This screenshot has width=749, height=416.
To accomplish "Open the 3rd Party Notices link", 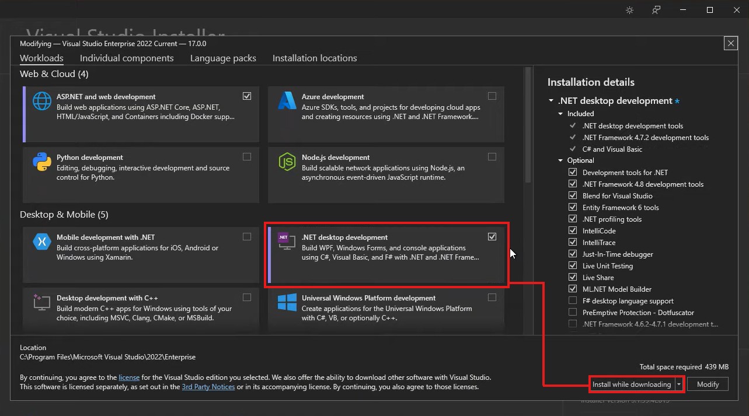I will (x=208, y=387).
